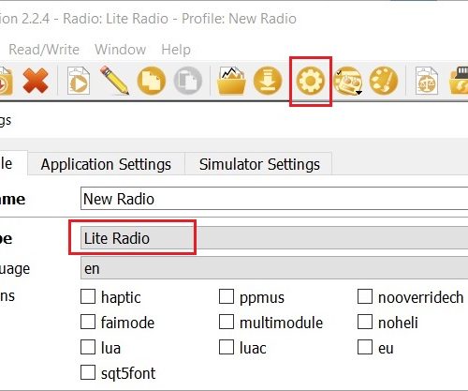Enable the noheli checkbox
This screenshot has height=391, width=468.
click(x=365, y=322)
